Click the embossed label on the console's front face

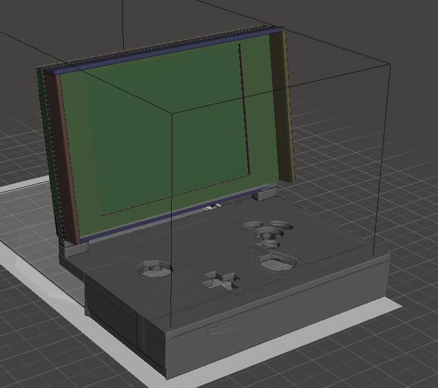(223, 327)
